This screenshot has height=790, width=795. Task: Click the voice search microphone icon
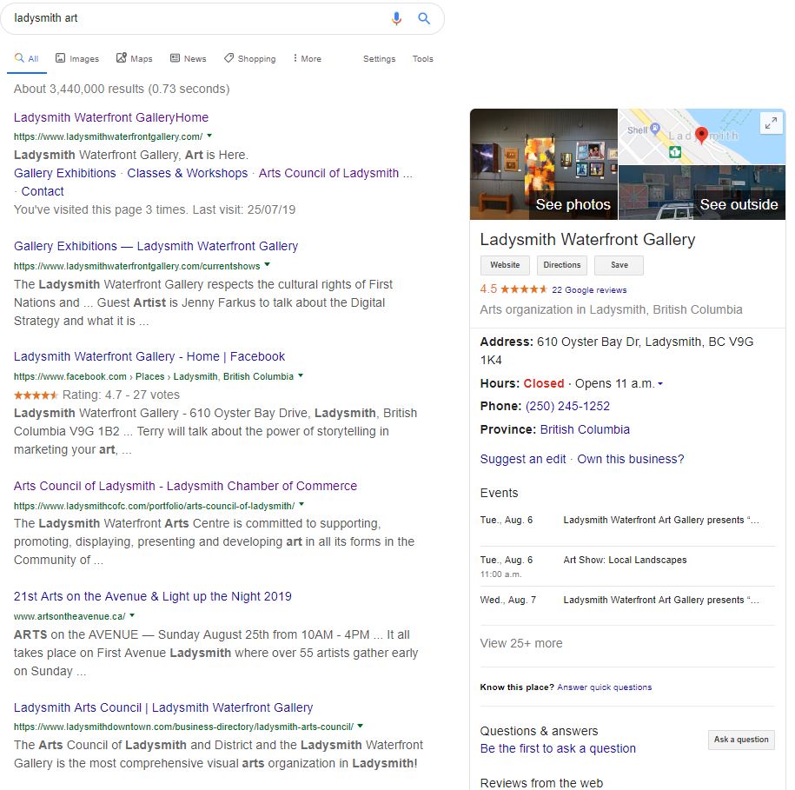point(396,19)
